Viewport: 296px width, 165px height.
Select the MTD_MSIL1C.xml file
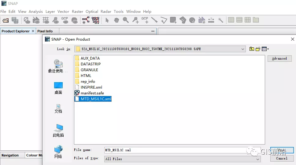point(93,99)
